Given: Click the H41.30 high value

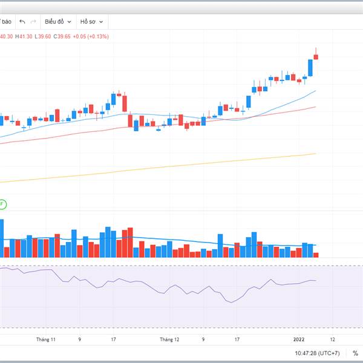Looking at the screenshot, I should coord(24,36).
